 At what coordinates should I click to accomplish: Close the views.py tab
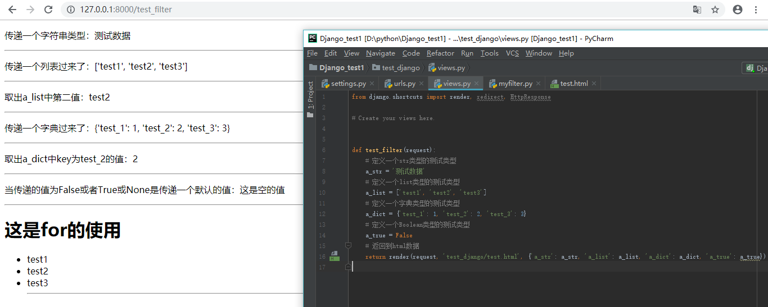[476, 84]
